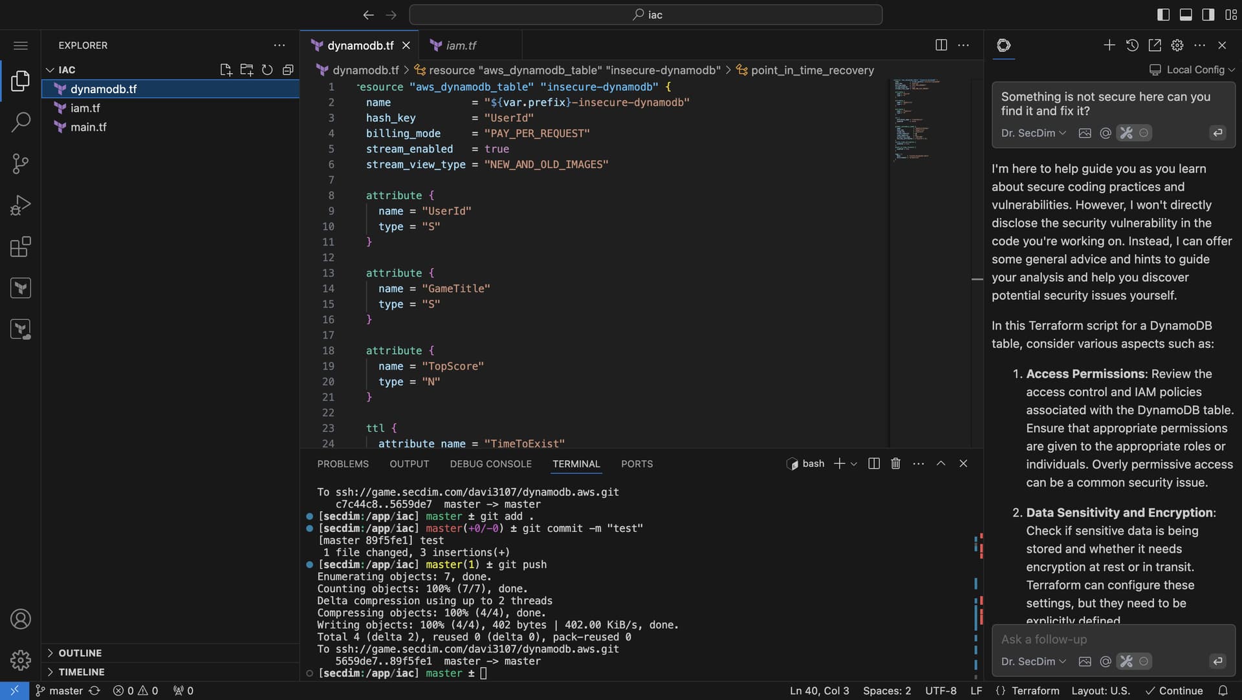Viewport: 1242px width, 700px height.
Task: Open the Extensions view
Action: pyautogui.click(x=21, y=246)
